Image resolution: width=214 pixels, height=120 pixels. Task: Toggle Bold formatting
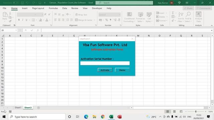(x=19, y=20)
